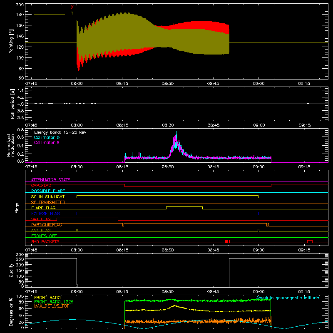Click the yellow FRONT_RATIO legend label
Screen dimensions: 333x333
47,298
